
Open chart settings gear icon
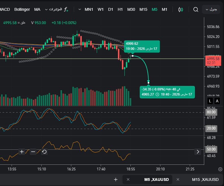[x=220, y=169]
